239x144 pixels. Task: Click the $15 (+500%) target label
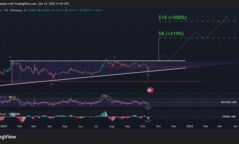[172, 17]
